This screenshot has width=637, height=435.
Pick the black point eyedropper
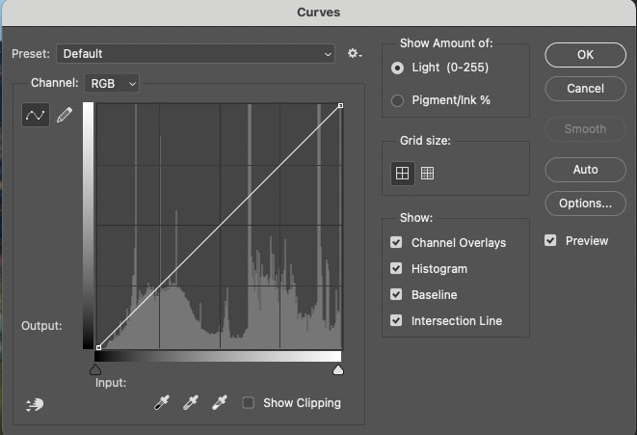point(162,402)
